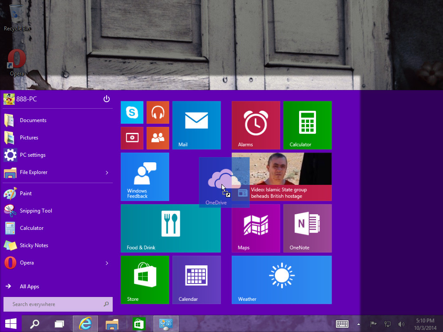The image size is (443, 332).
Task: Open the OneNote tile
Action: pos(307,228)
